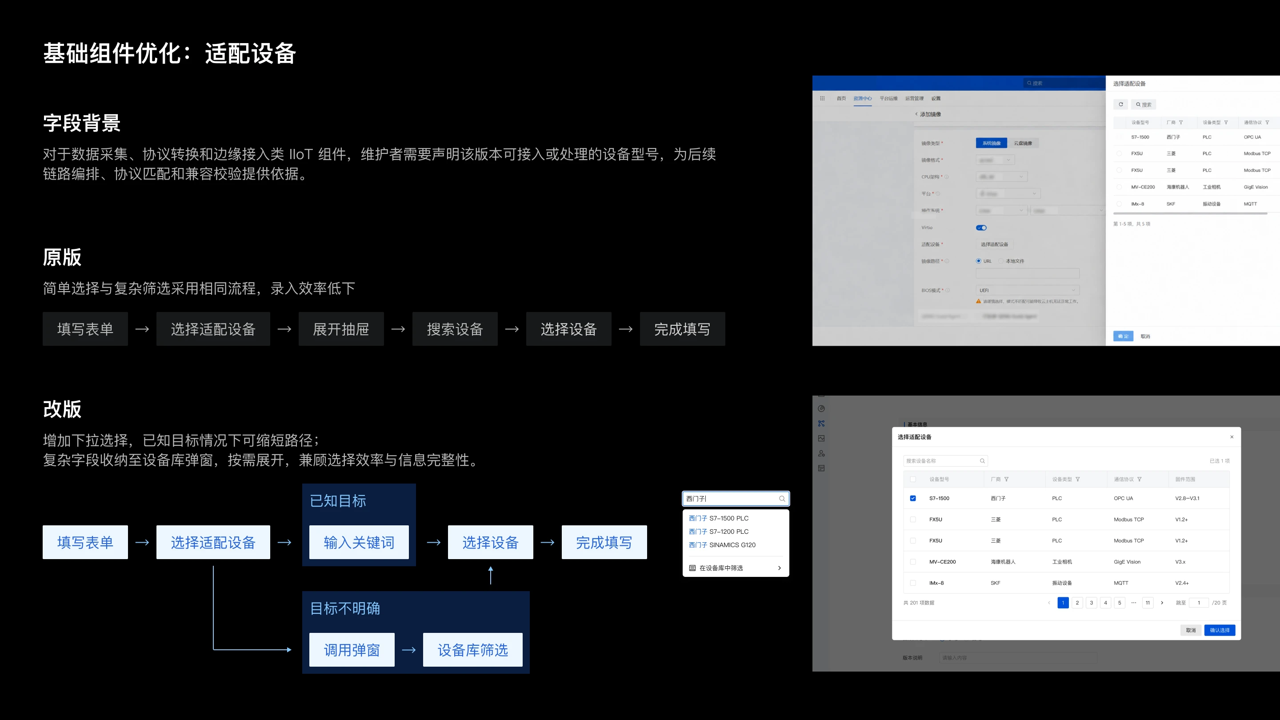The height and width of the screenshot is (720, 1280).
Task: Go to previous page with the left chevron
Action: (x=1049, y=603)
